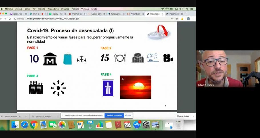
Task: Open the Mail bird stamp dock icon
Action: point(43,125)
